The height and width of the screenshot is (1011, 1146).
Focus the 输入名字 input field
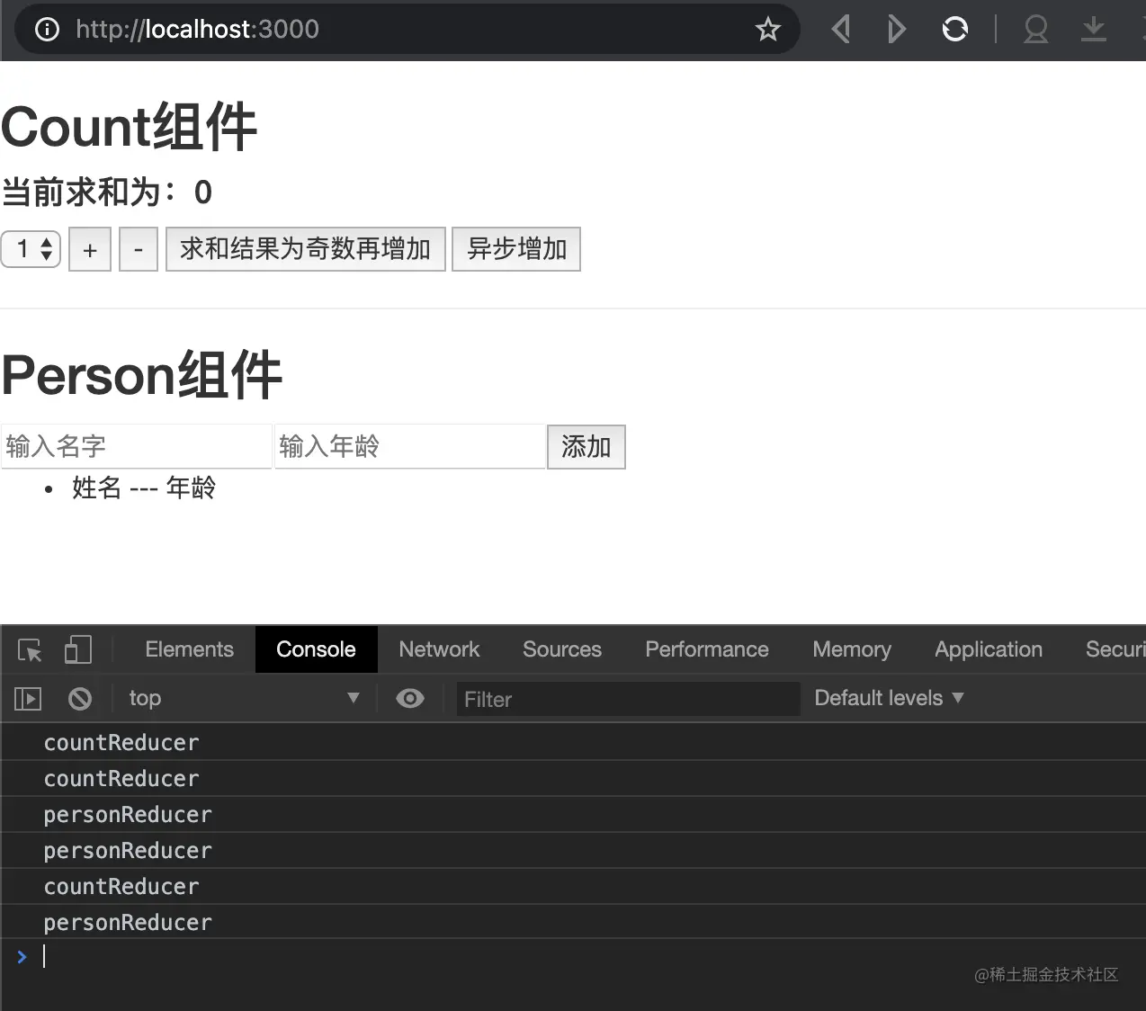(x=137, y=446)
